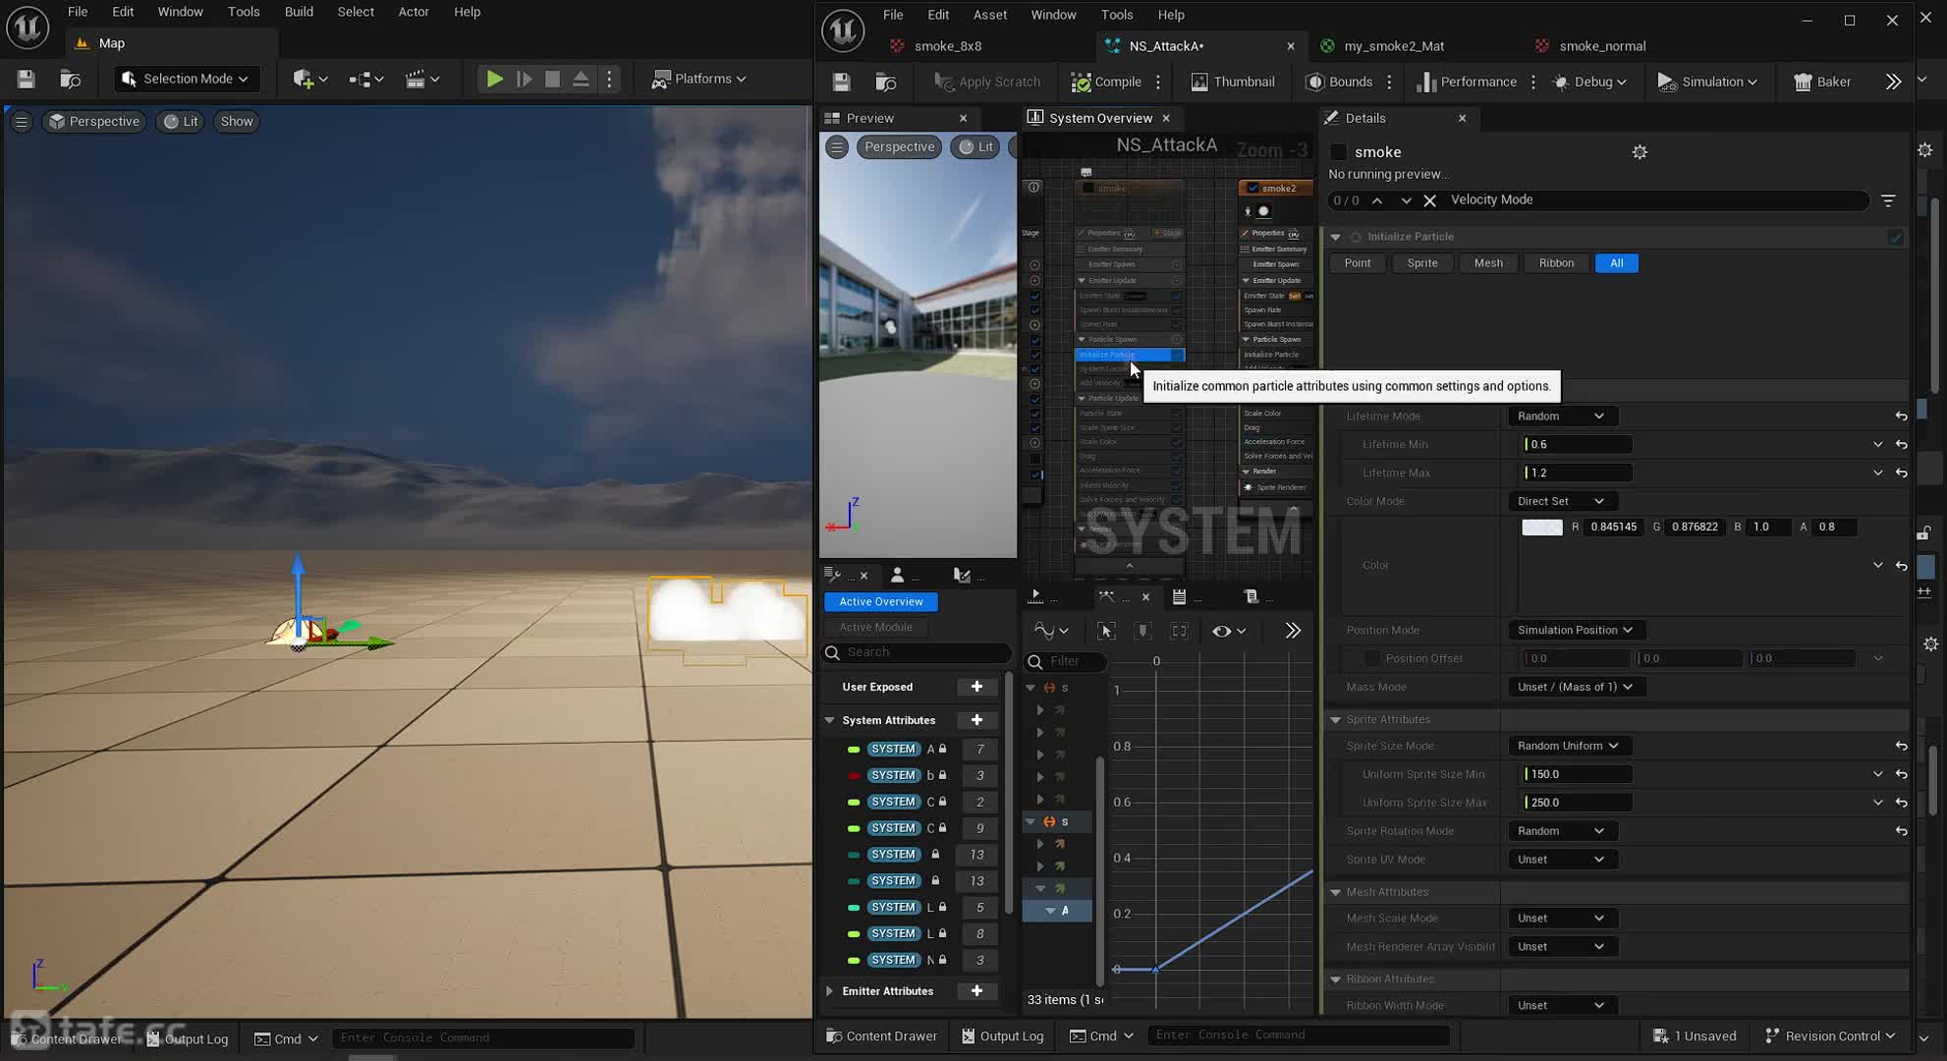Reset Uniform Sprite Size Min to default
Image resolution: width=1947 pixels, height=1061 pixels.
click(x=1901, y=774)
